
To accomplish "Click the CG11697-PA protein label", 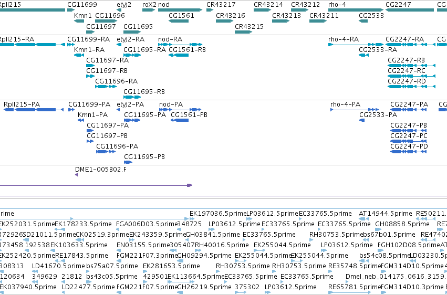I will tap(108, 125).
